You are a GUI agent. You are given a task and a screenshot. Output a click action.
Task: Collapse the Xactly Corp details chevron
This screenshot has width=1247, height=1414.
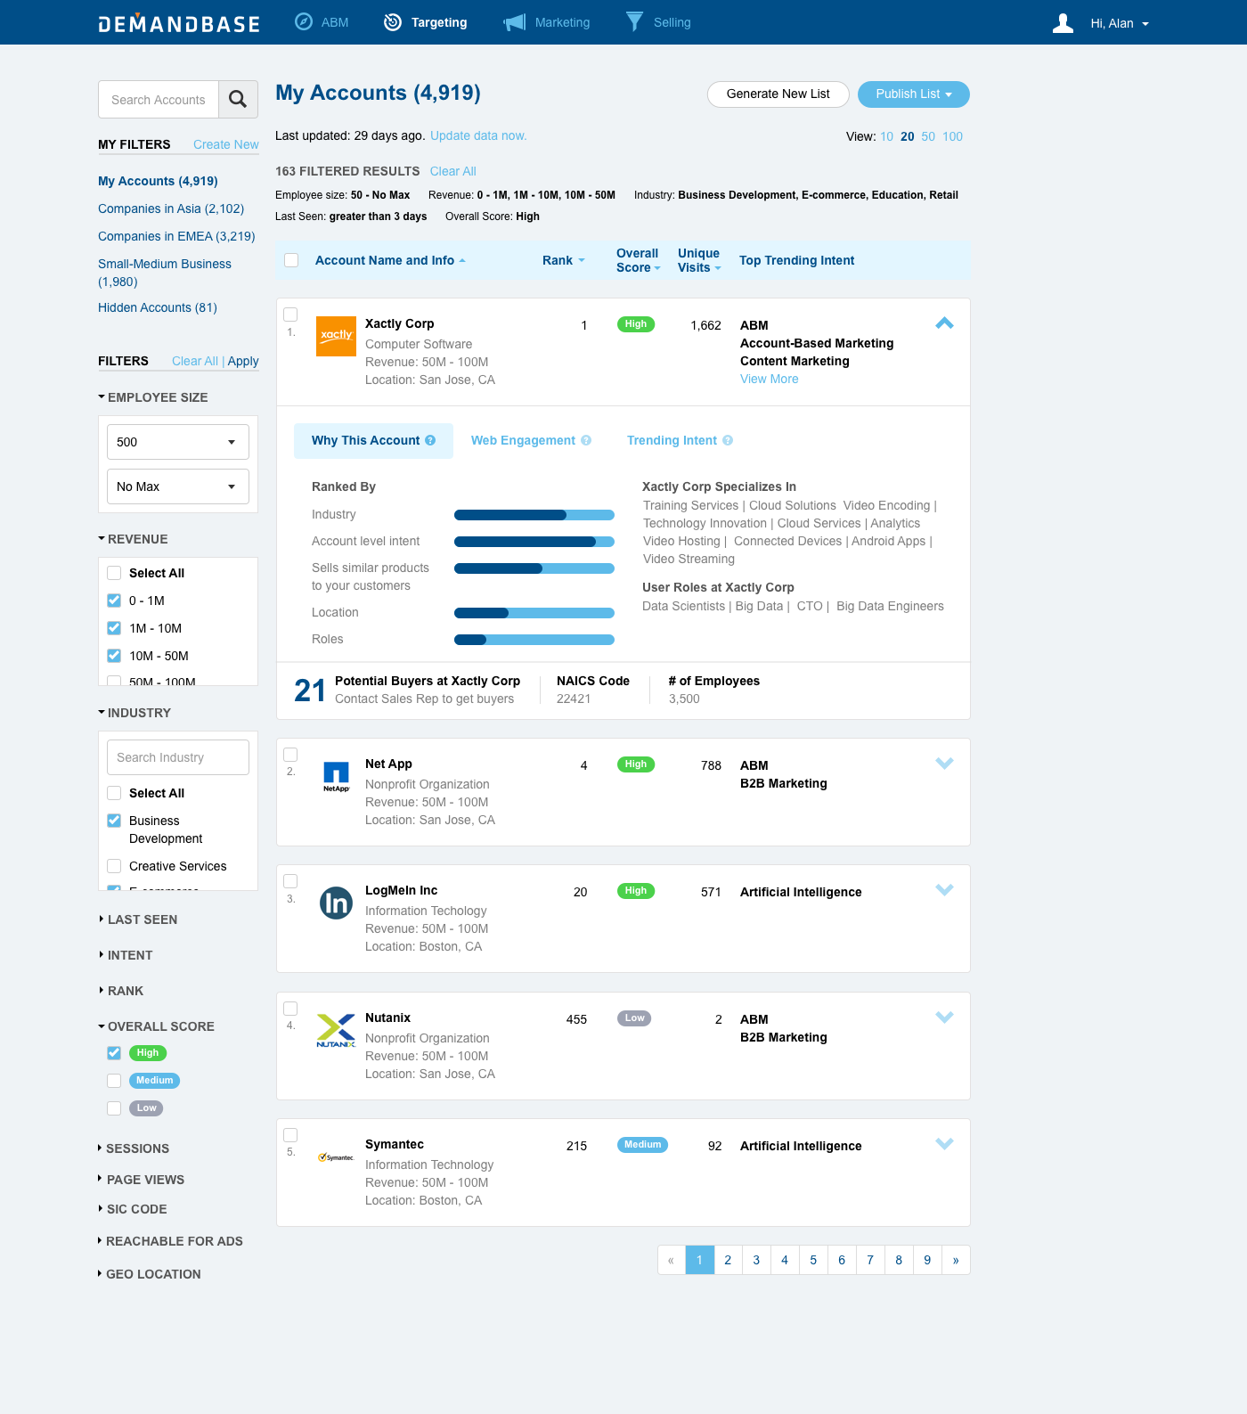[x=945, y=323]
